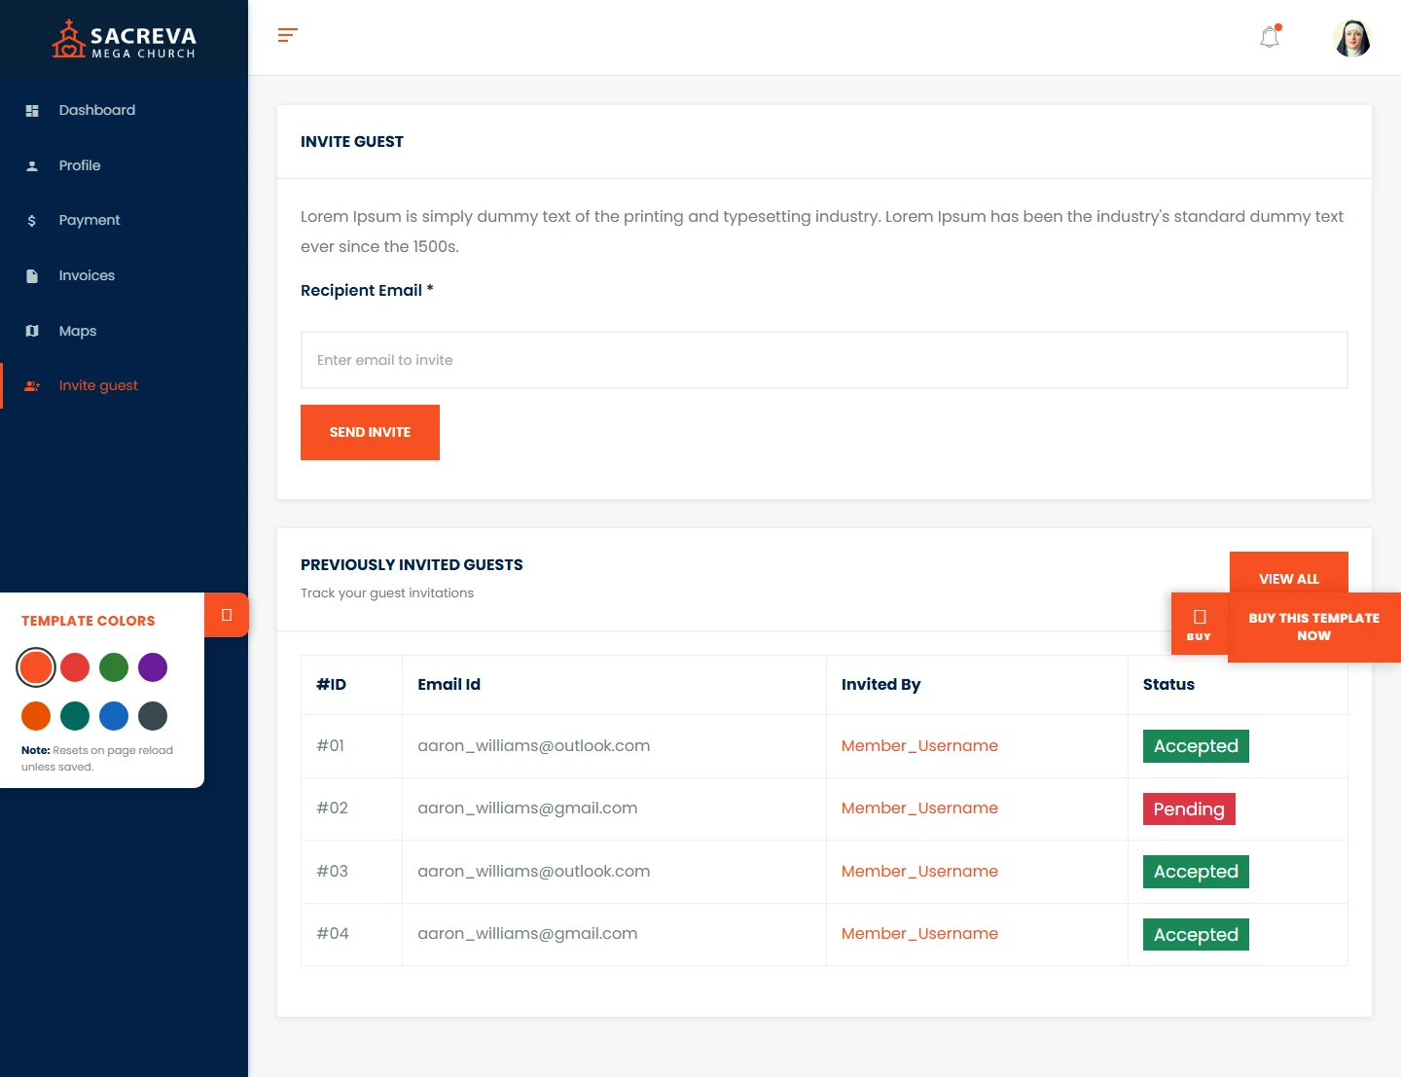Select the purple template color swatch
The width and height of the screenshot is (1401, 1077).
(153, 667)
